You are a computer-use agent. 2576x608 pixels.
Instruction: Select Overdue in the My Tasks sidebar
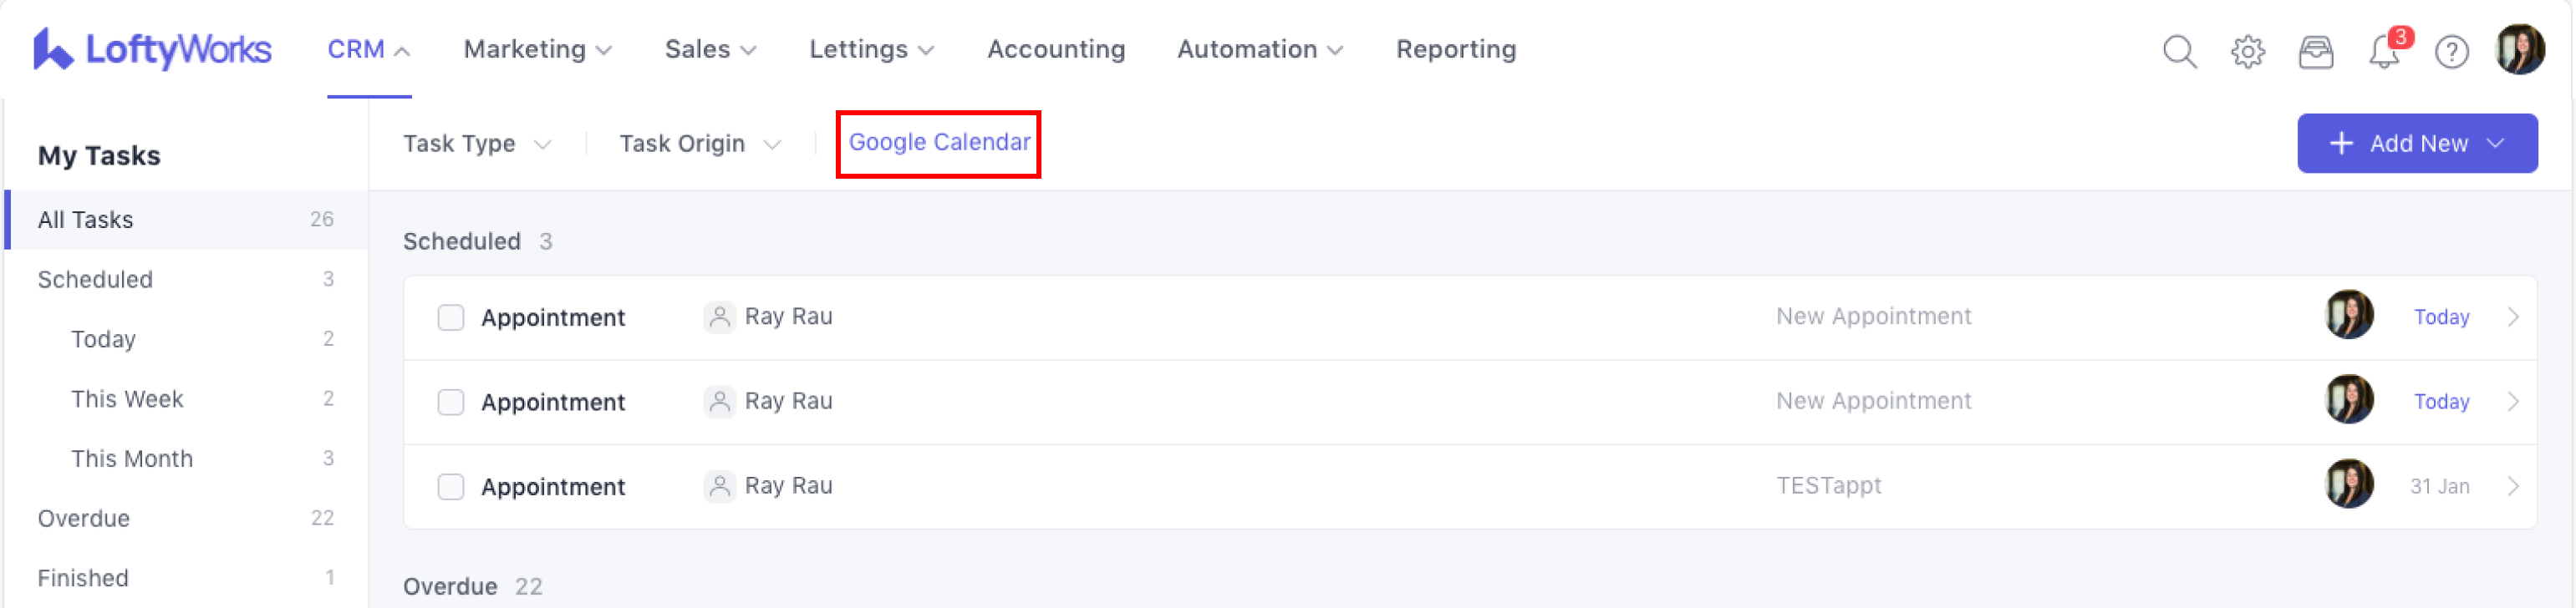84,519
